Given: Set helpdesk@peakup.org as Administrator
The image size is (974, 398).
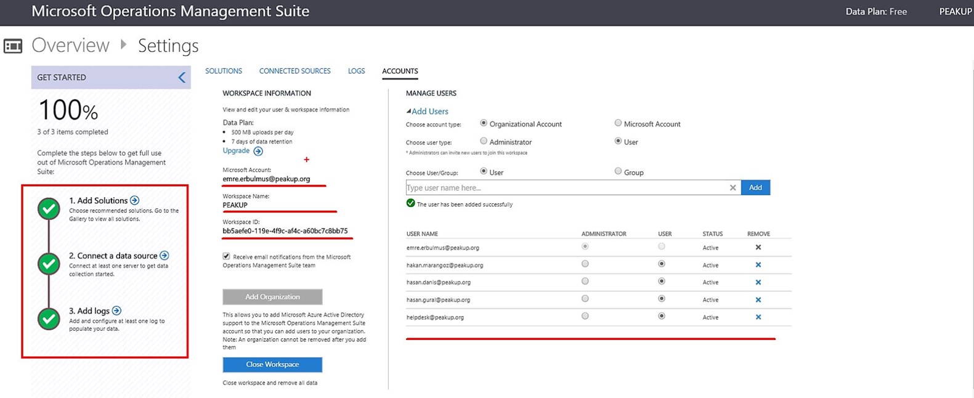Looking at the screenshot, I should click(585, 316).
